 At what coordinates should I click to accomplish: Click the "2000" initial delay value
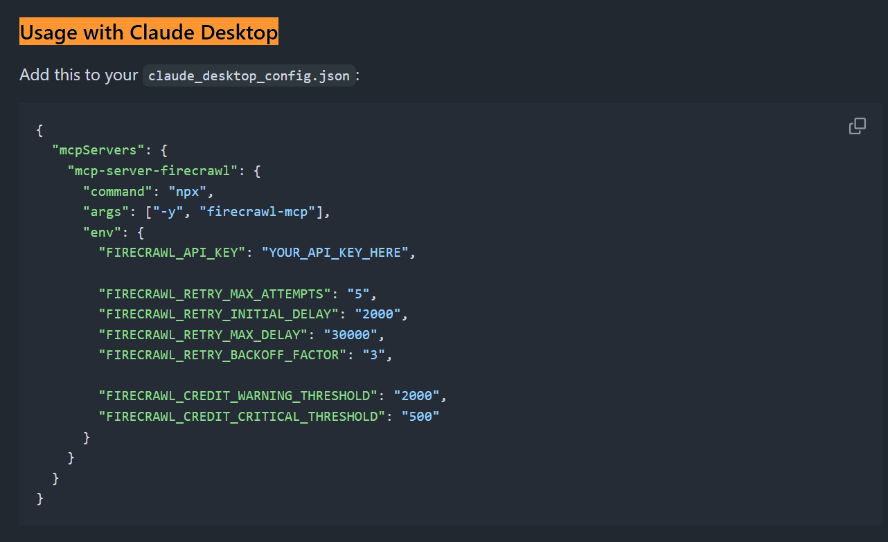378,314
